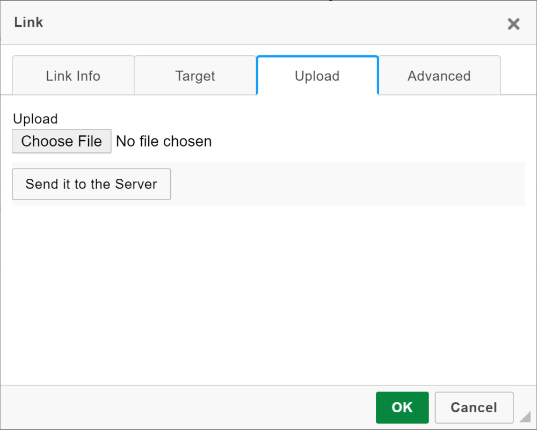Image resolution: width=537 pixels, height=430 pixels.
Task: Open the Target tab
Action: [195, 76]
